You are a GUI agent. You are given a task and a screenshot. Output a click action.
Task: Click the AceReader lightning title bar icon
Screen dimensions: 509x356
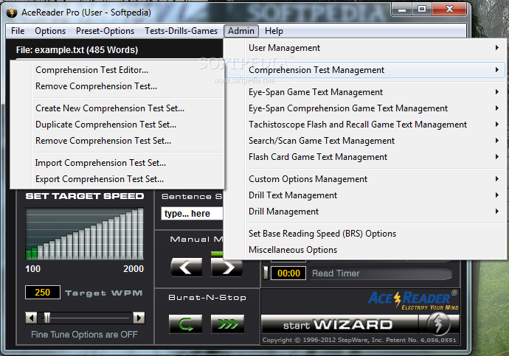click(12, 13)
